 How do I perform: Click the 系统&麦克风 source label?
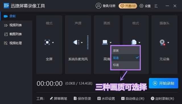[x=78, y=59]
